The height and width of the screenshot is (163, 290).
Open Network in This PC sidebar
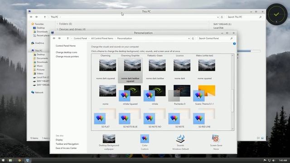coord(37,92)
